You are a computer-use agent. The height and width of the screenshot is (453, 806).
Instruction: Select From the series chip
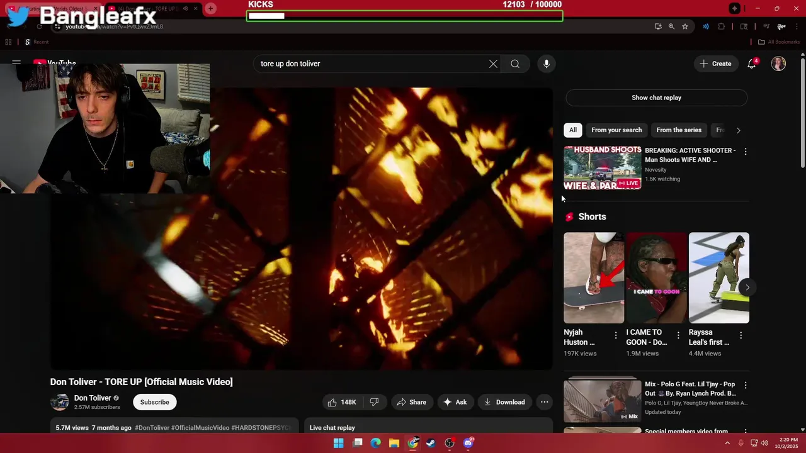tap(679, 130)
